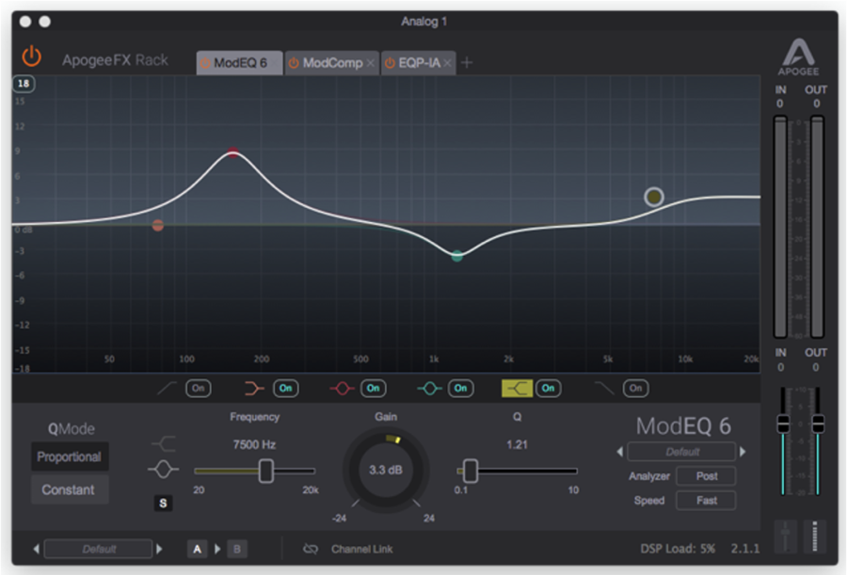Choose the bell filter shape icon
The height and width of the screenshot is (575, 847).
click(x=163, y=469)
